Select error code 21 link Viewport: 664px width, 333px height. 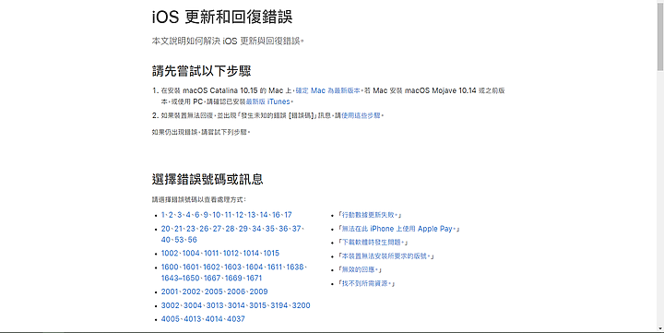[x=178, y=229]
